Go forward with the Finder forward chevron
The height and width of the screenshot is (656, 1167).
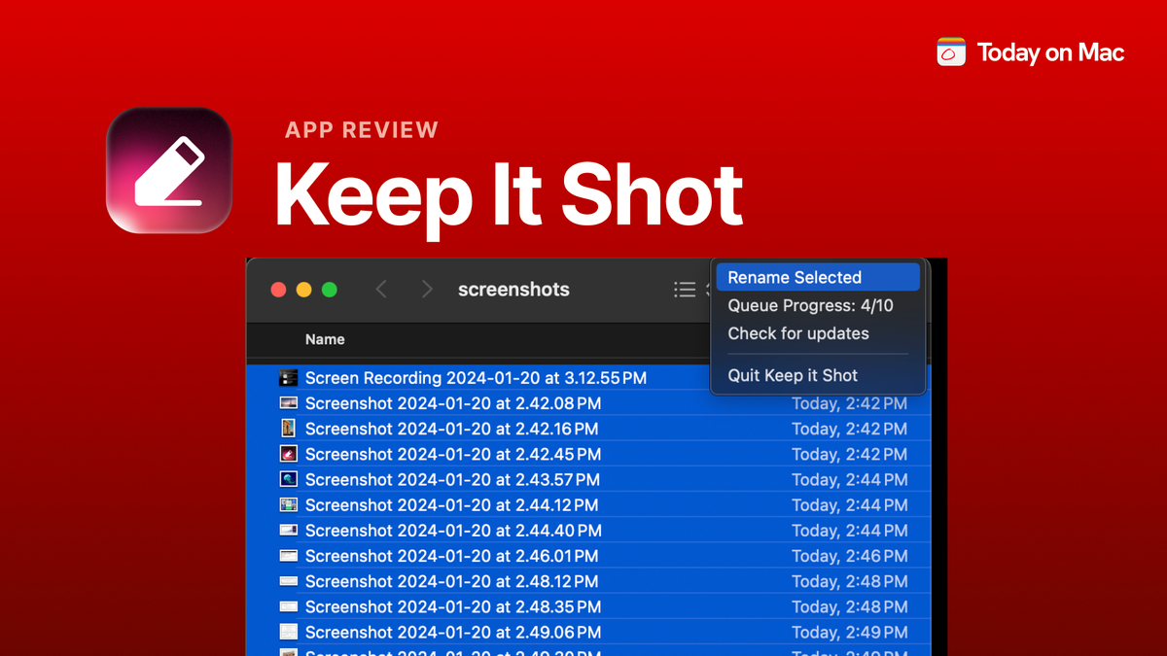[x=427, y=290]
